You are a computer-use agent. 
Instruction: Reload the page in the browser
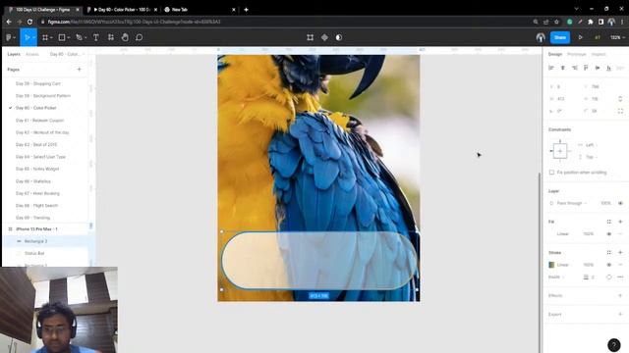point(29,22)
